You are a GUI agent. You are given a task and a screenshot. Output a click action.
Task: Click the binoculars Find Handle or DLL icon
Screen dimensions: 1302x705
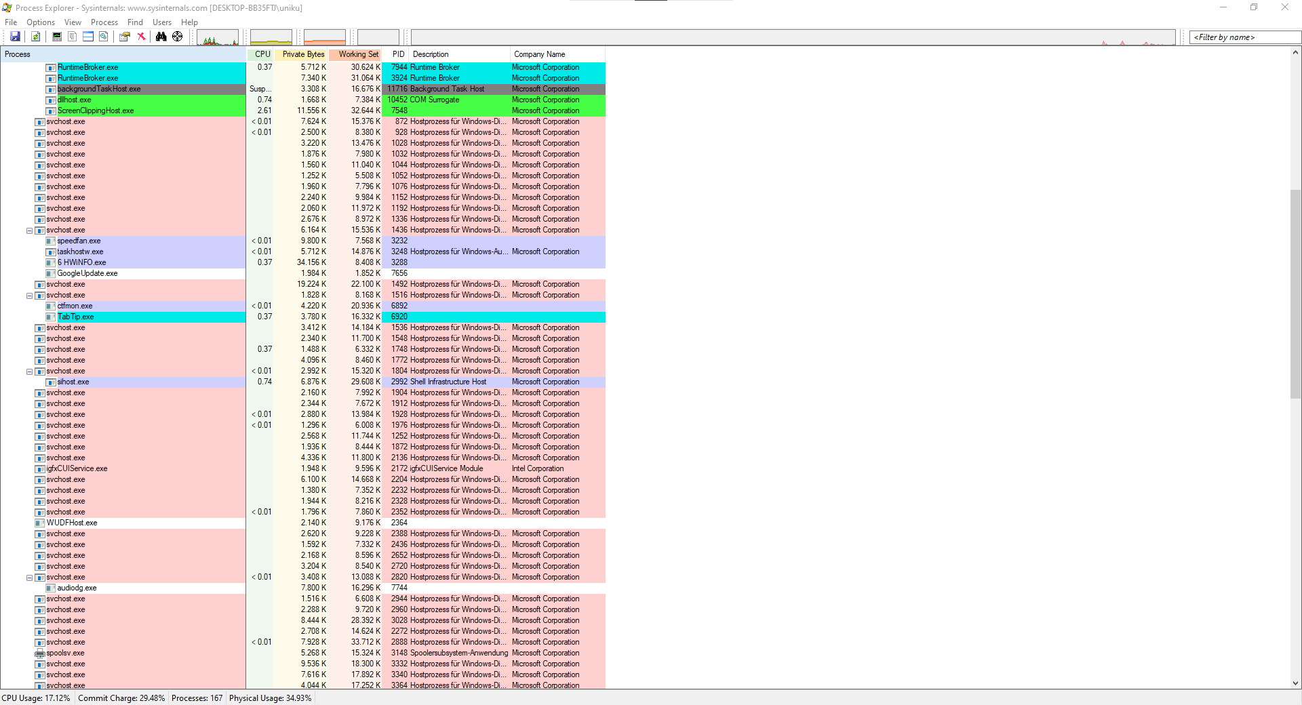161,37
